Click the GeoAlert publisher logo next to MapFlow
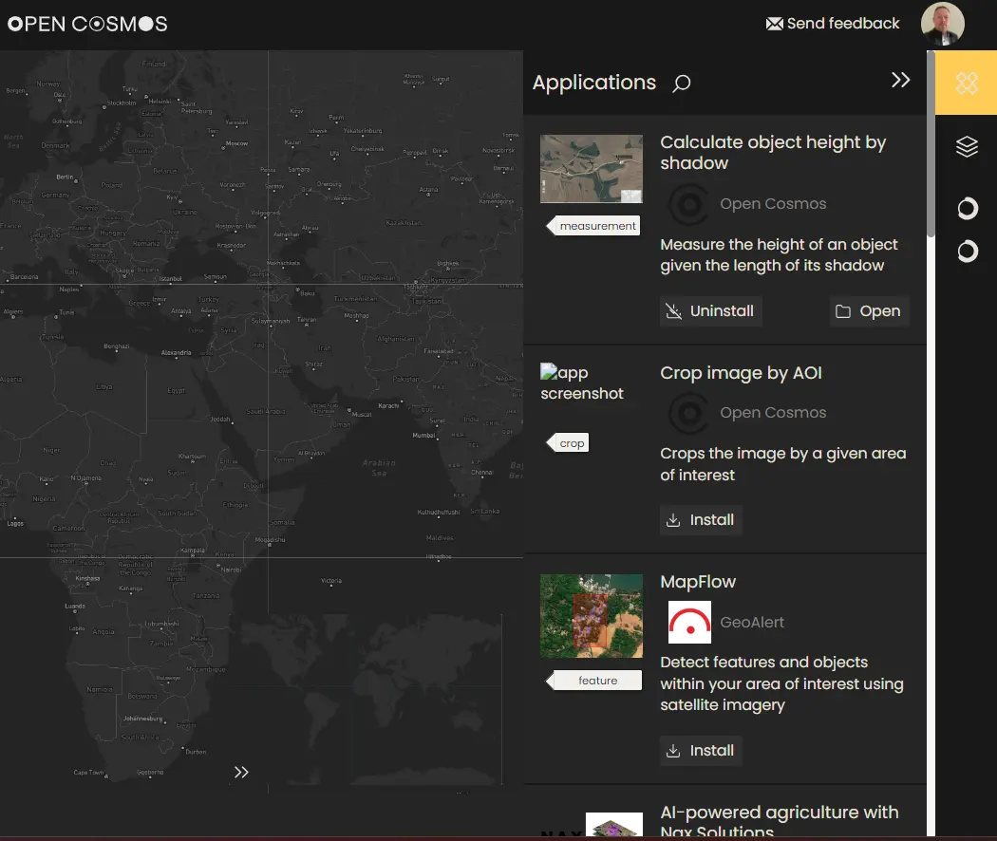Screen dimensions: 997x841 (x=688, y=622)
